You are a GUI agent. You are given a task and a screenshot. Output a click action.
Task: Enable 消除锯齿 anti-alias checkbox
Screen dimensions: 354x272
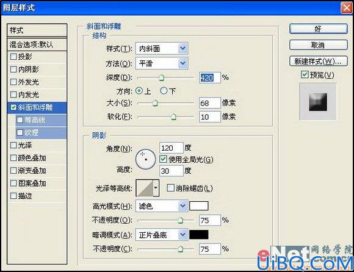(170, 188)
